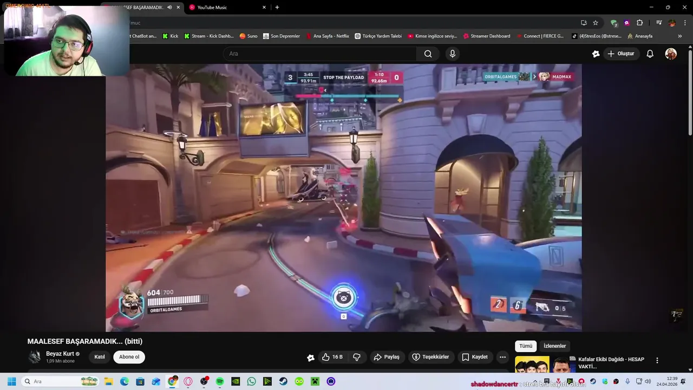The image size is (693, 390).
Task: Open the Türkçe Yardım Talebi bookmark
Action: 378,36
